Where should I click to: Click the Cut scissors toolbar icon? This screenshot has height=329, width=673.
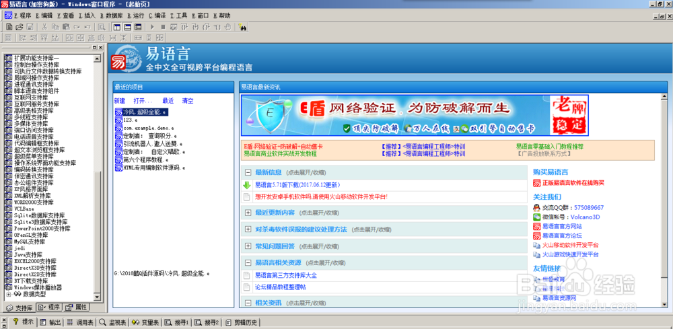(44, 27)
